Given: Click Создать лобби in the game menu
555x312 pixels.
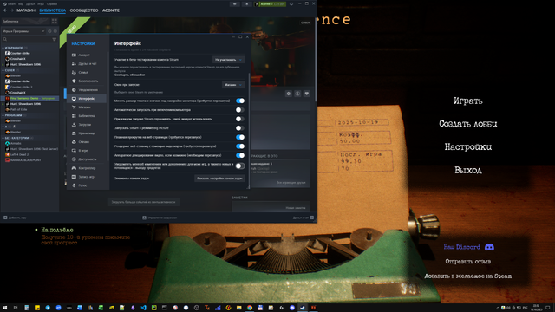Looking at the screenshot, I should (468, 124).
